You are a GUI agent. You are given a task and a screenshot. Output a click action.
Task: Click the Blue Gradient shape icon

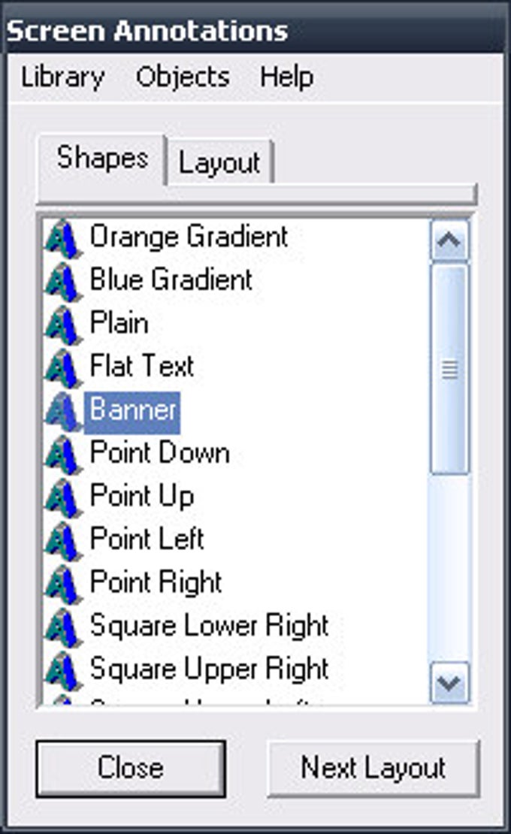63,282
